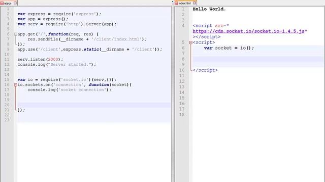The image size is (325, 182).
Task: Click the app.use('/client' line
Action: [x=90, y=50]
